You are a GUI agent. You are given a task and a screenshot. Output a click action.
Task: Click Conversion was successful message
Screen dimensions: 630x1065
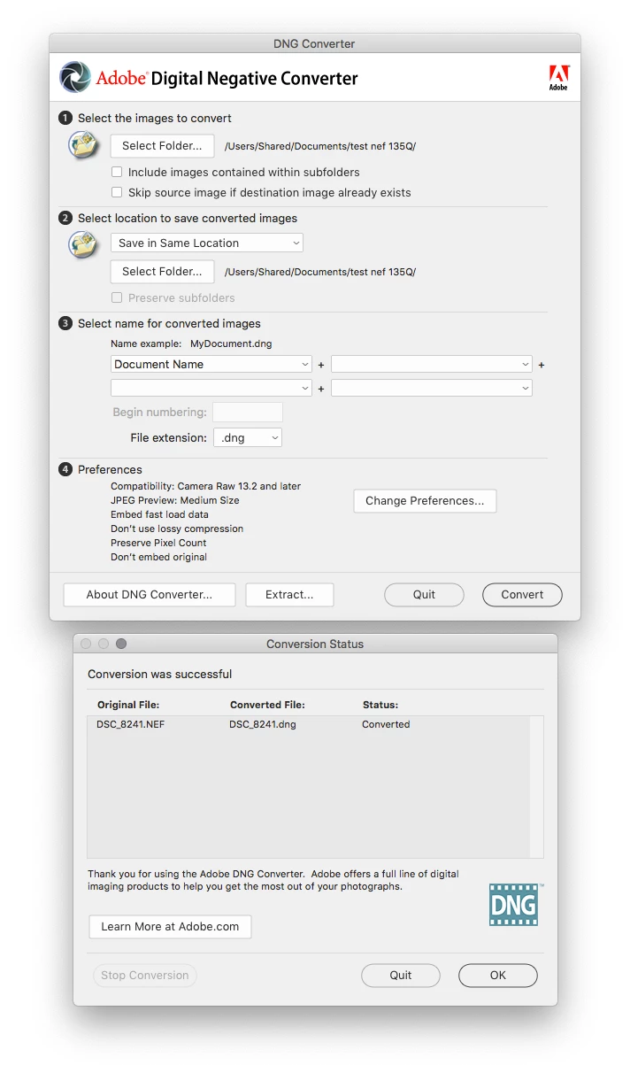[x=160, y=675]
